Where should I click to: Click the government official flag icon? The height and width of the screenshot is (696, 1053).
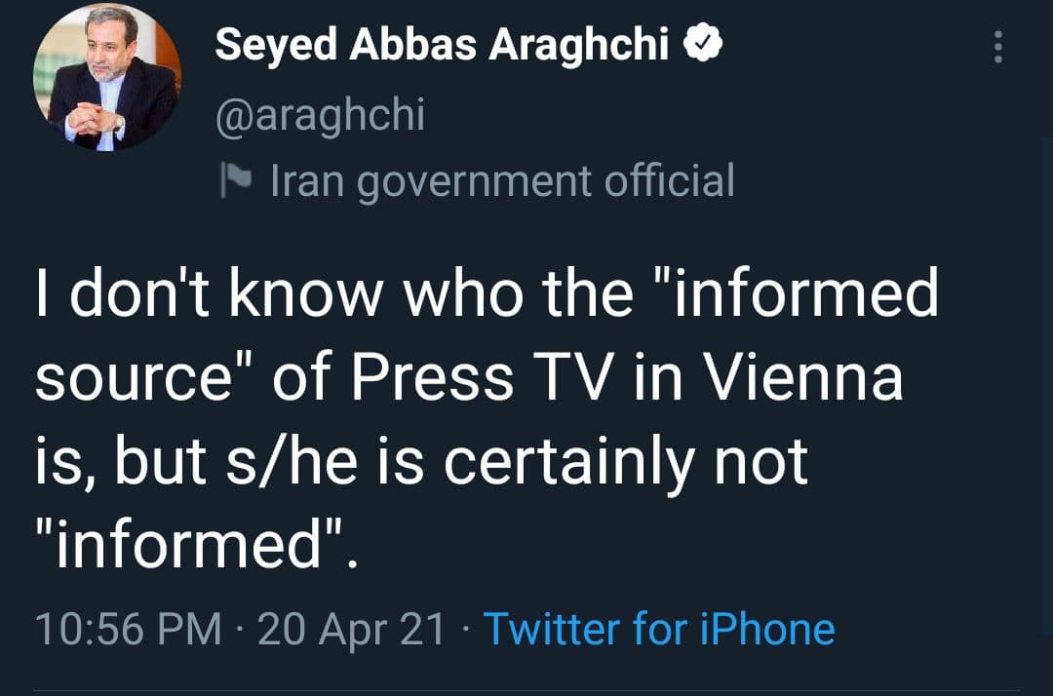pos(235,181)
